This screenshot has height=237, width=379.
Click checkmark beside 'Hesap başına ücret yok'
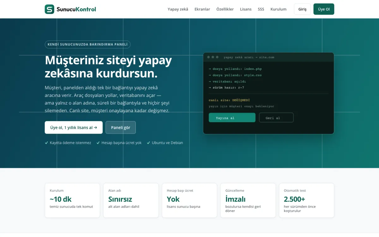pyautogui.click(x=98, y=143)
